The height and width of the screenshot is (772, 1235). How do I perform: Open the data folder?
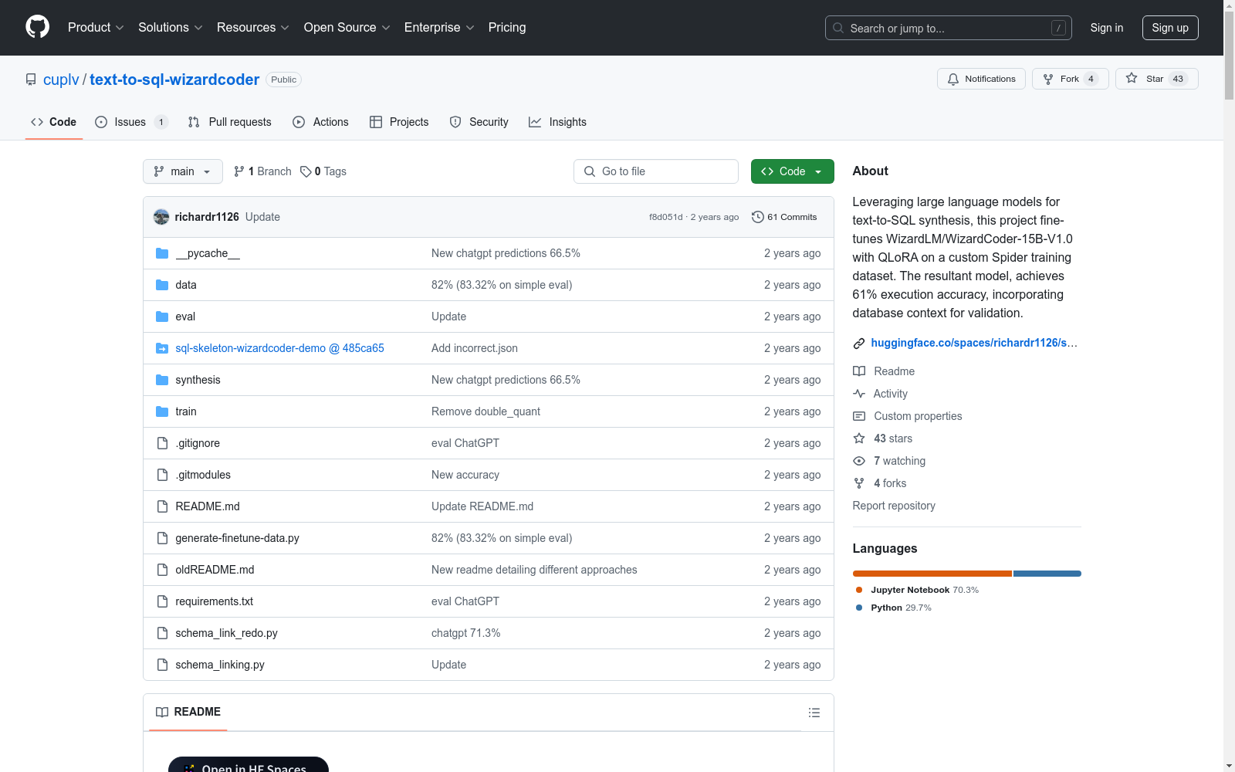[x=186, y=285]
